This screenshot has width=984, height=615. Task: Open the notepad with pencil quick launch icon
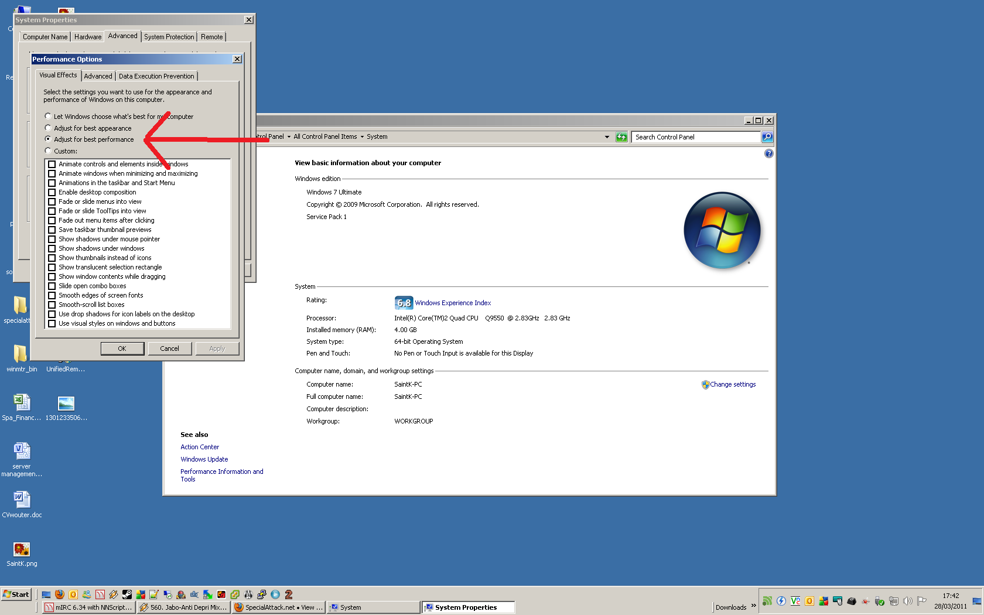pyautogui.click(x=154, y=594)
